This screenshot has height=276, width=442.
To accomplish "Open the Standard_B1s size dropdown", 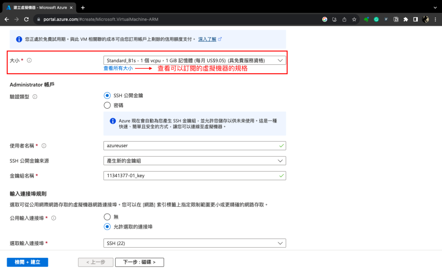I will pos(195,60).
